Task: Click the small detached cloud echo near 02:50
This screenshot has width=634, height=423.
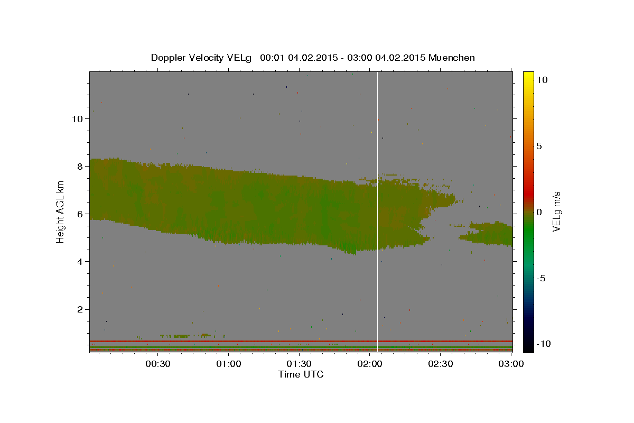Action: tap(487, 234)
